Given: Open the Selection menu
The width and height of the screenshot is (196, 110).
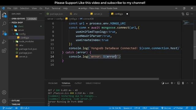Looking at the screenshot, I should click(x=24, y=8).
